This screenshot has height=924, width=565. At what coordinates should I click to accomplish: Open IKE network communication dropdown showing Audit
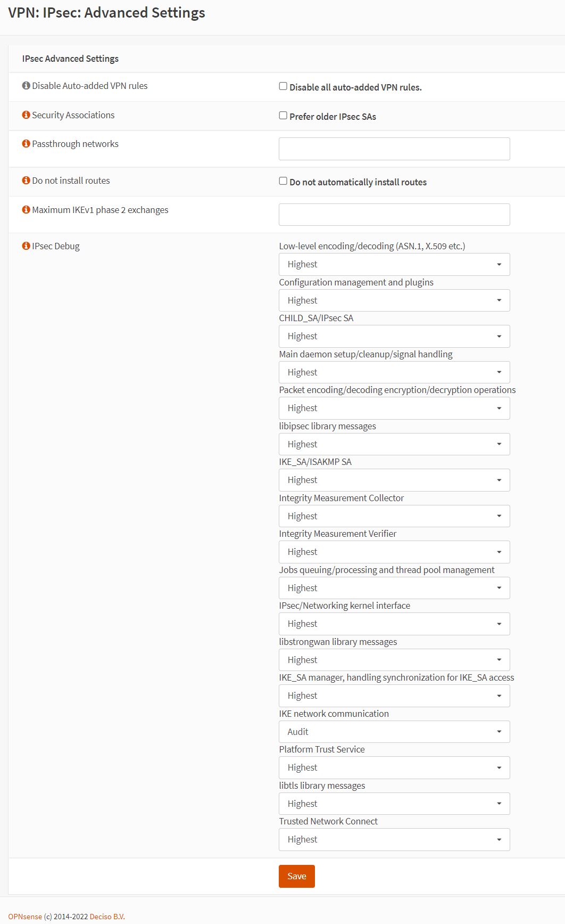point(394,732)
